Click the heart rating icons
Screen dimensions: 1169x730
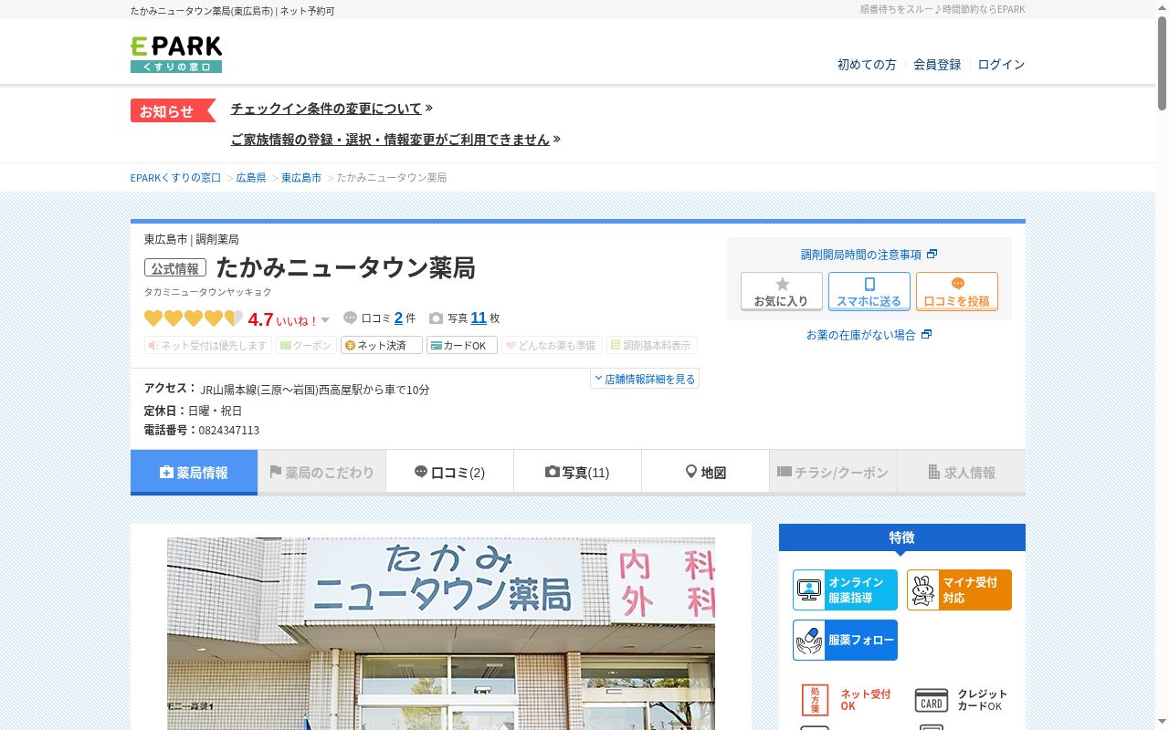[x=194, y=318]
